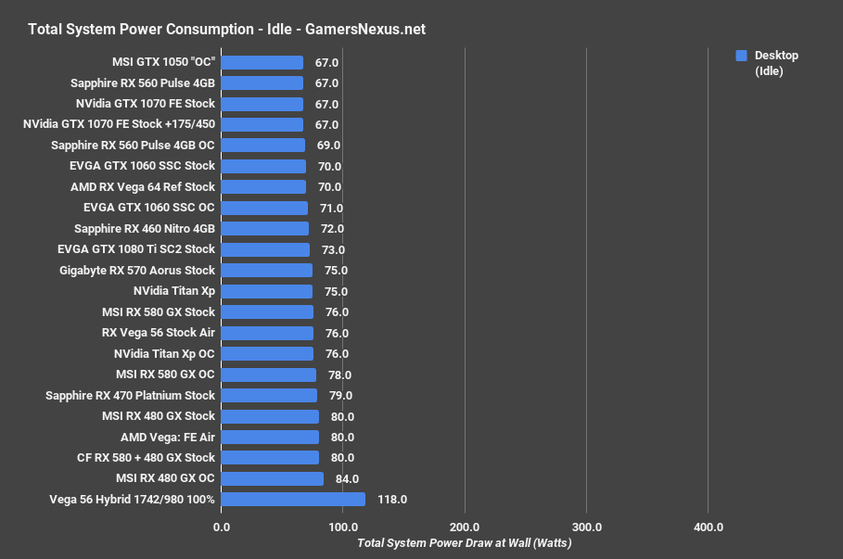843x559 pixels.
Task: Click the Desktop (Idle) legend label
Action: 775,63
